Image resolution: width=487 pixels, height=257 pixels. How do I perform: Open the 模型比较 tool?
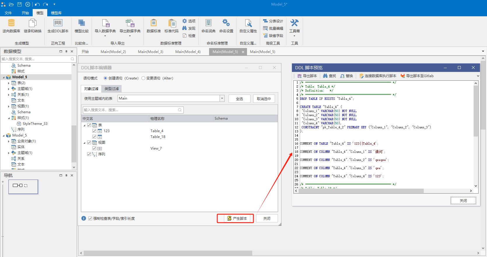coord(82,26)
